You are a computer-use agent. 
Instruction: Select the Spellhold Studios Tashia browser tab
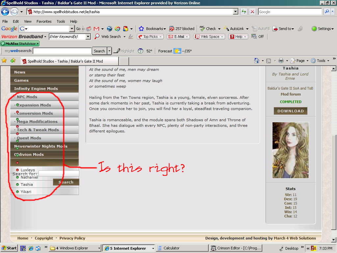click(70, 61)
